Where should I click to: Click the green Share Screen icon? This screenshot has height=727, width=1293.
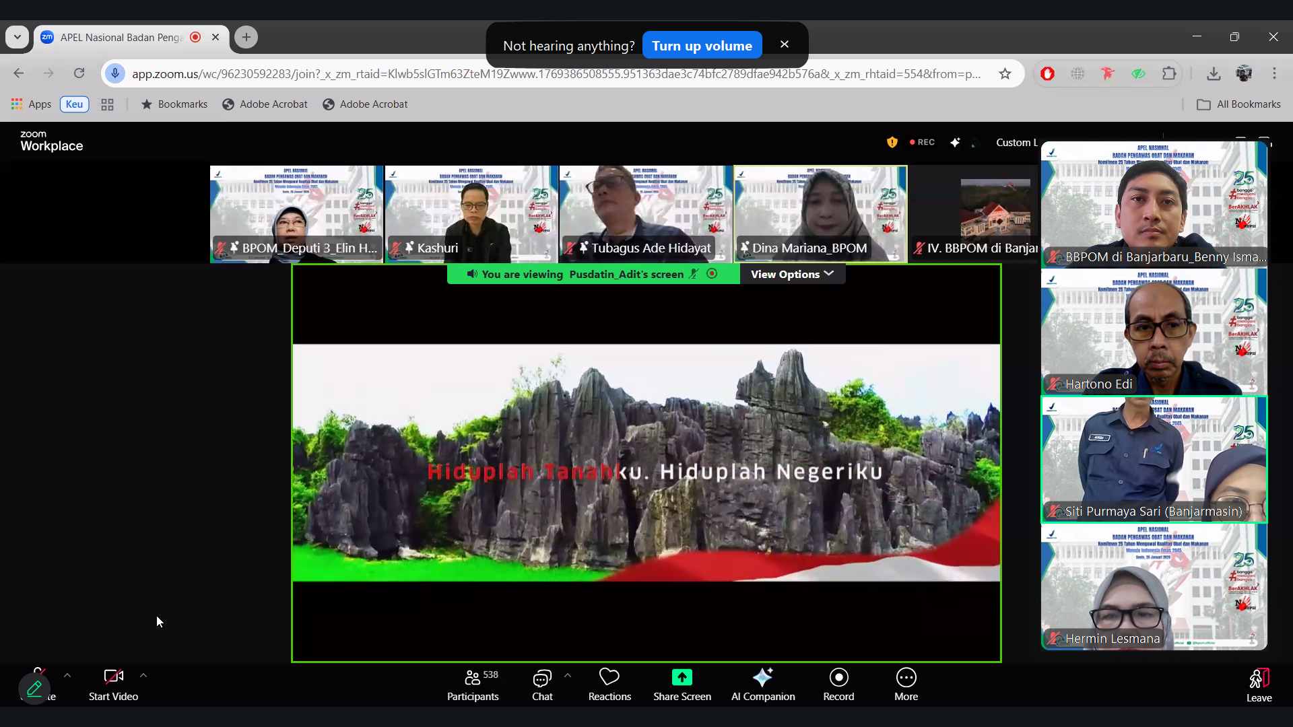click(682, 677)
